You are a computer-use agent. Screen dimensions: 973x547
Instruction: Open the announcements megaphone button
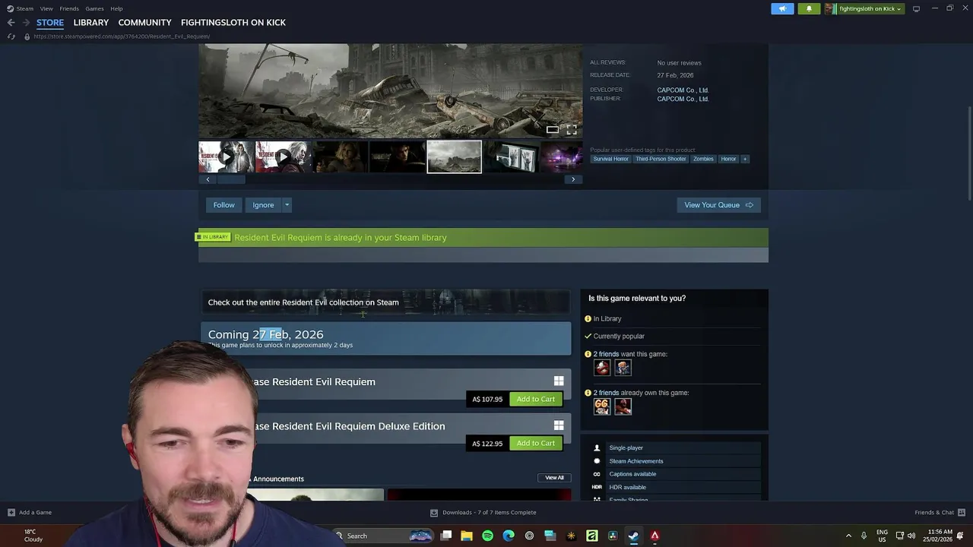782,8
